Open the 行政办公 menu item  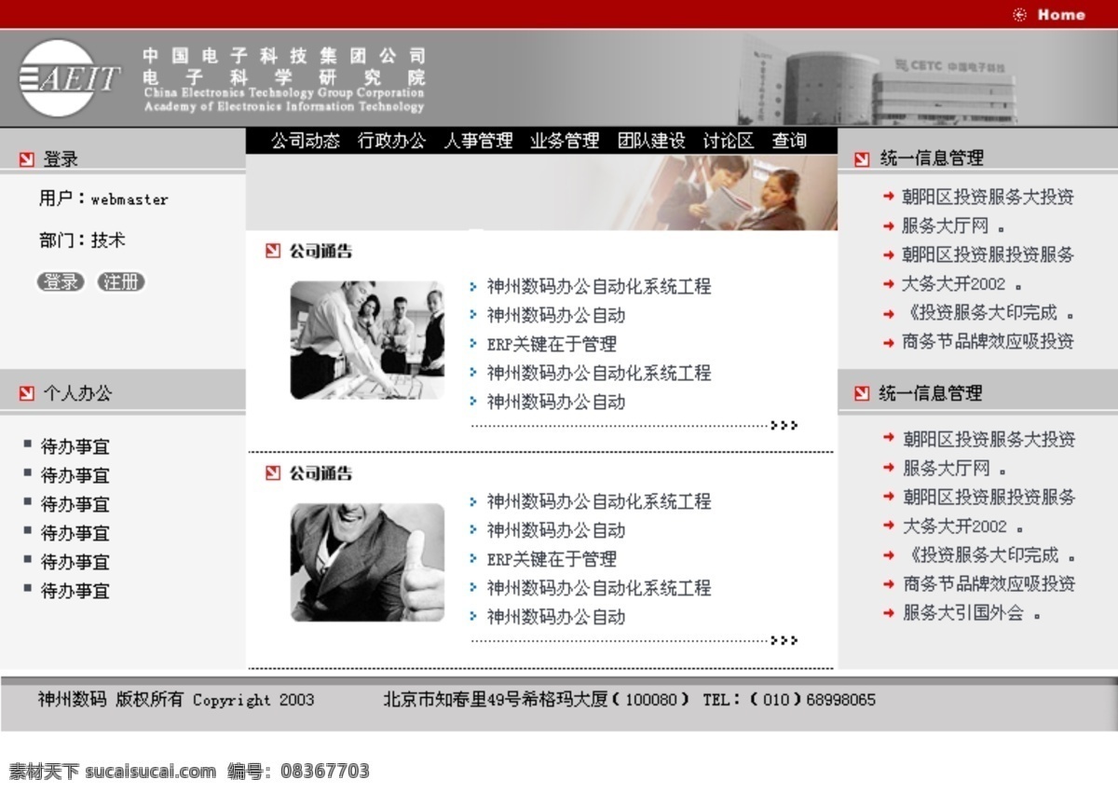tap(391, 141)
